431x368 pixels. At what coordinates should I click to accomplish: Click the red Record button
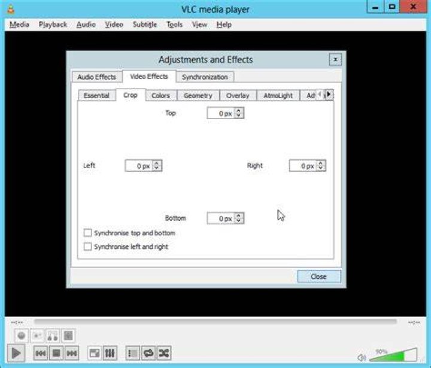[x=22, y=335]
